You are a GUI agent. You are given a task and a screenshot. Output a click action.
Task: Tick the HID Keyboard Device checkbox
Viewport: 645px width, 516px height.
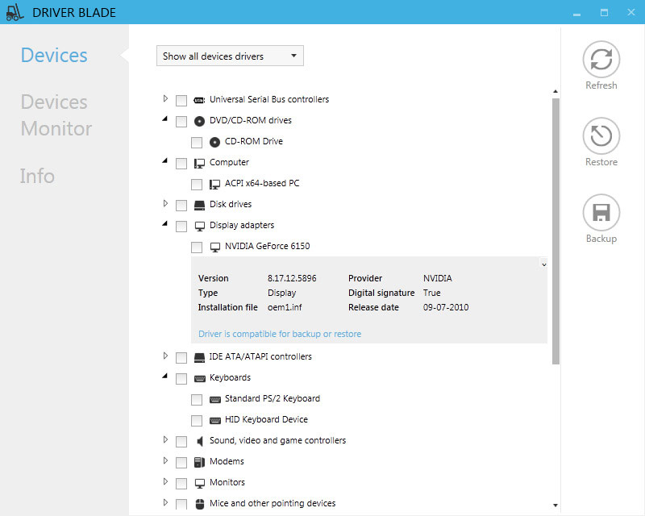[x=197, y=420]
